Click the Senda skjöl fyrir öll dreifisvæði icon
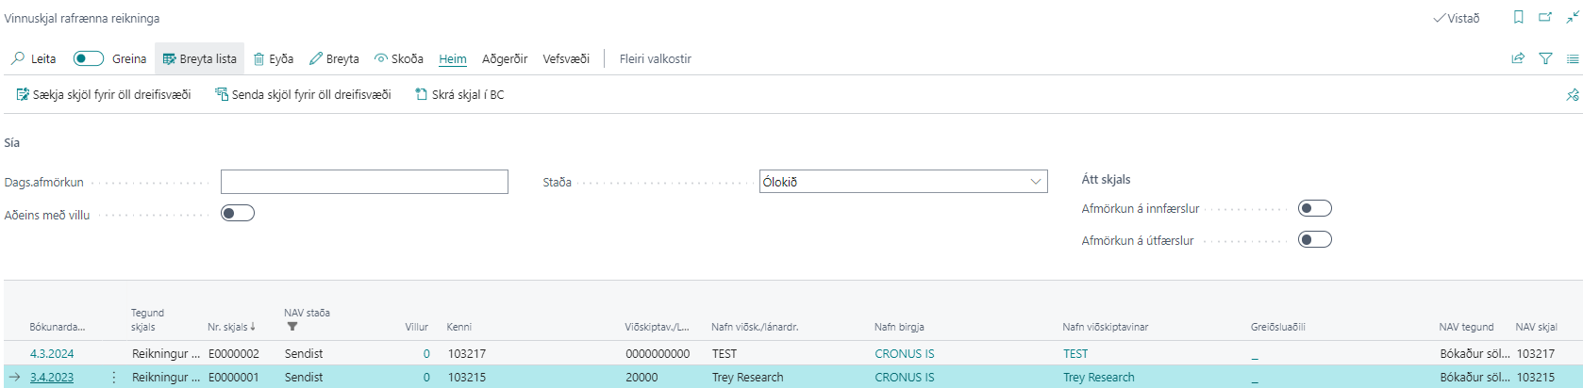This screenshot has height=388, width=1583. tap(223, 94)
